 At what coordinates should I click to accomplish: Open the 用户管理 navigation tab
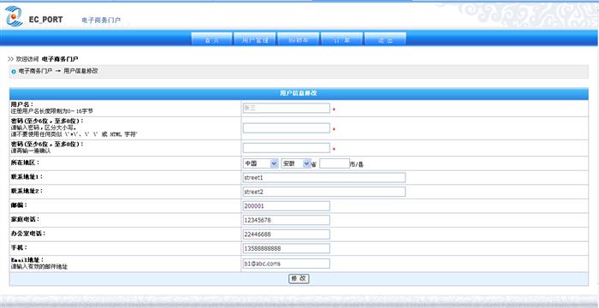click(255, 39)
